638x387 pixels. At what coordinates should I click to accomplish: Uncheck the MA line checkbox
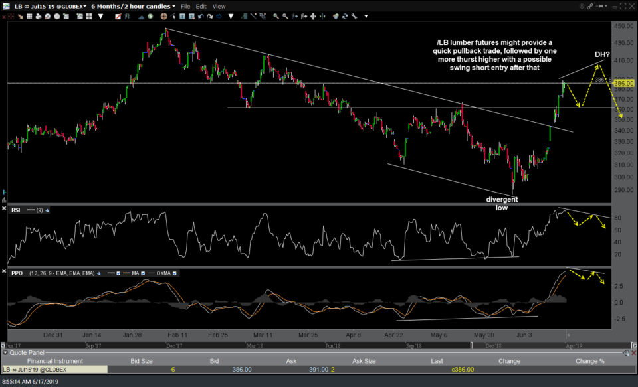coord(142,273)
